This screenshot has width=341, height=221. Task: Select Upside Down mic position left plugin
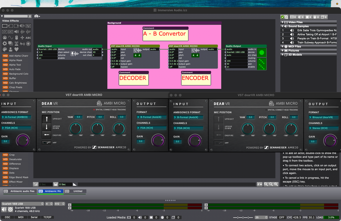[x=47, y=127]
